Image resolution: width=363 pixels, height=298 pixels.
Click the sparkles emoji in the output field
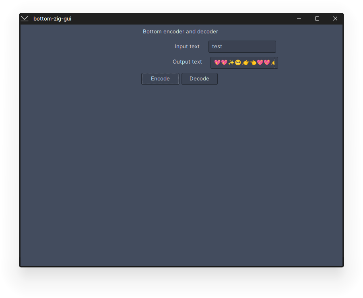[231, 62]
